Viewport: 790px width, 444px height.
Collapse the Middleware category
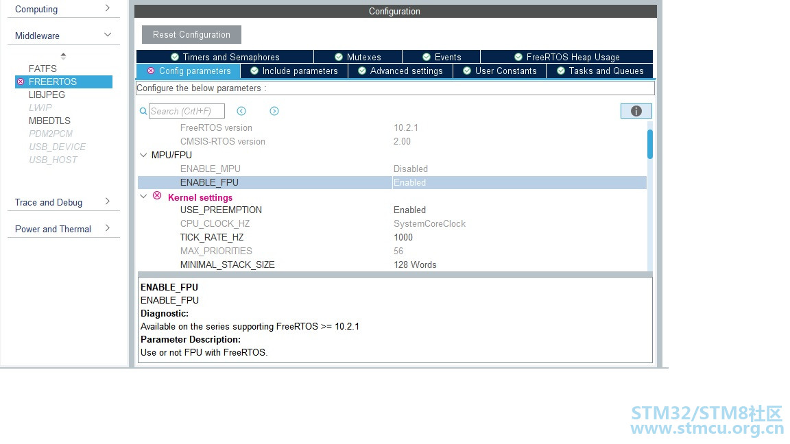click(x=107, y=35)
